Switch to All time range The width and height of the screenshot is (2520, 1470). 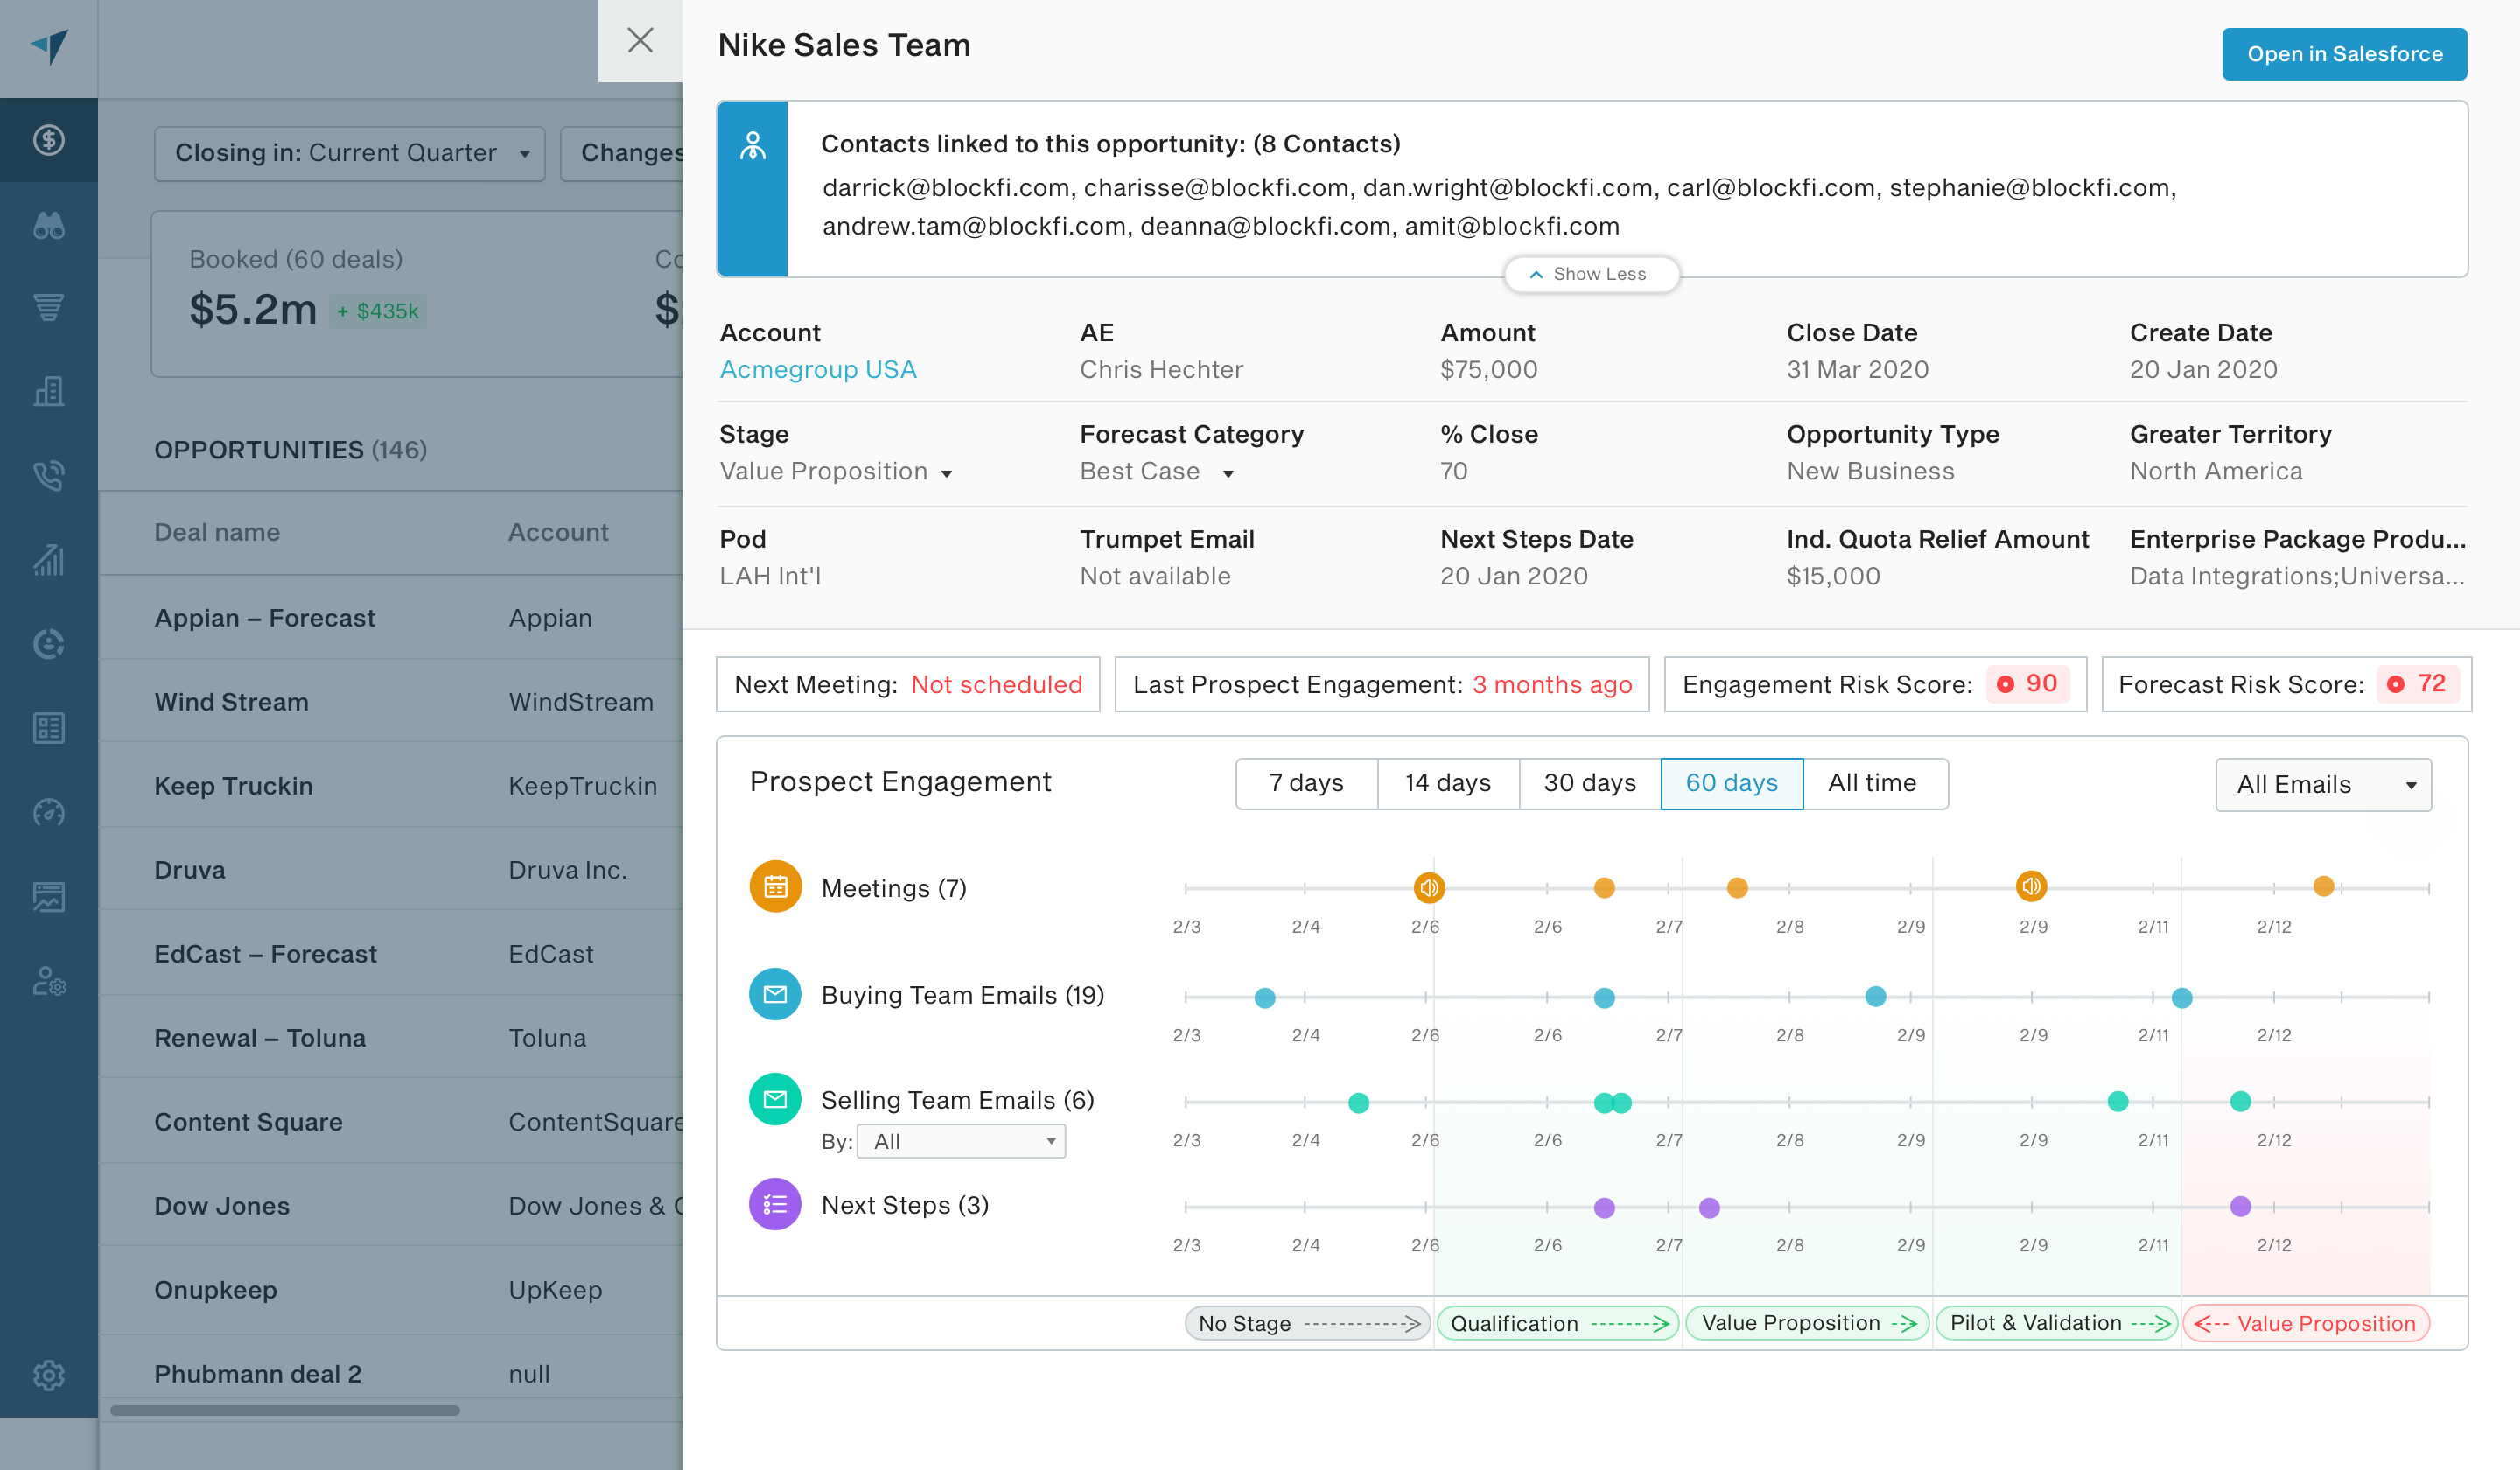1872,783
